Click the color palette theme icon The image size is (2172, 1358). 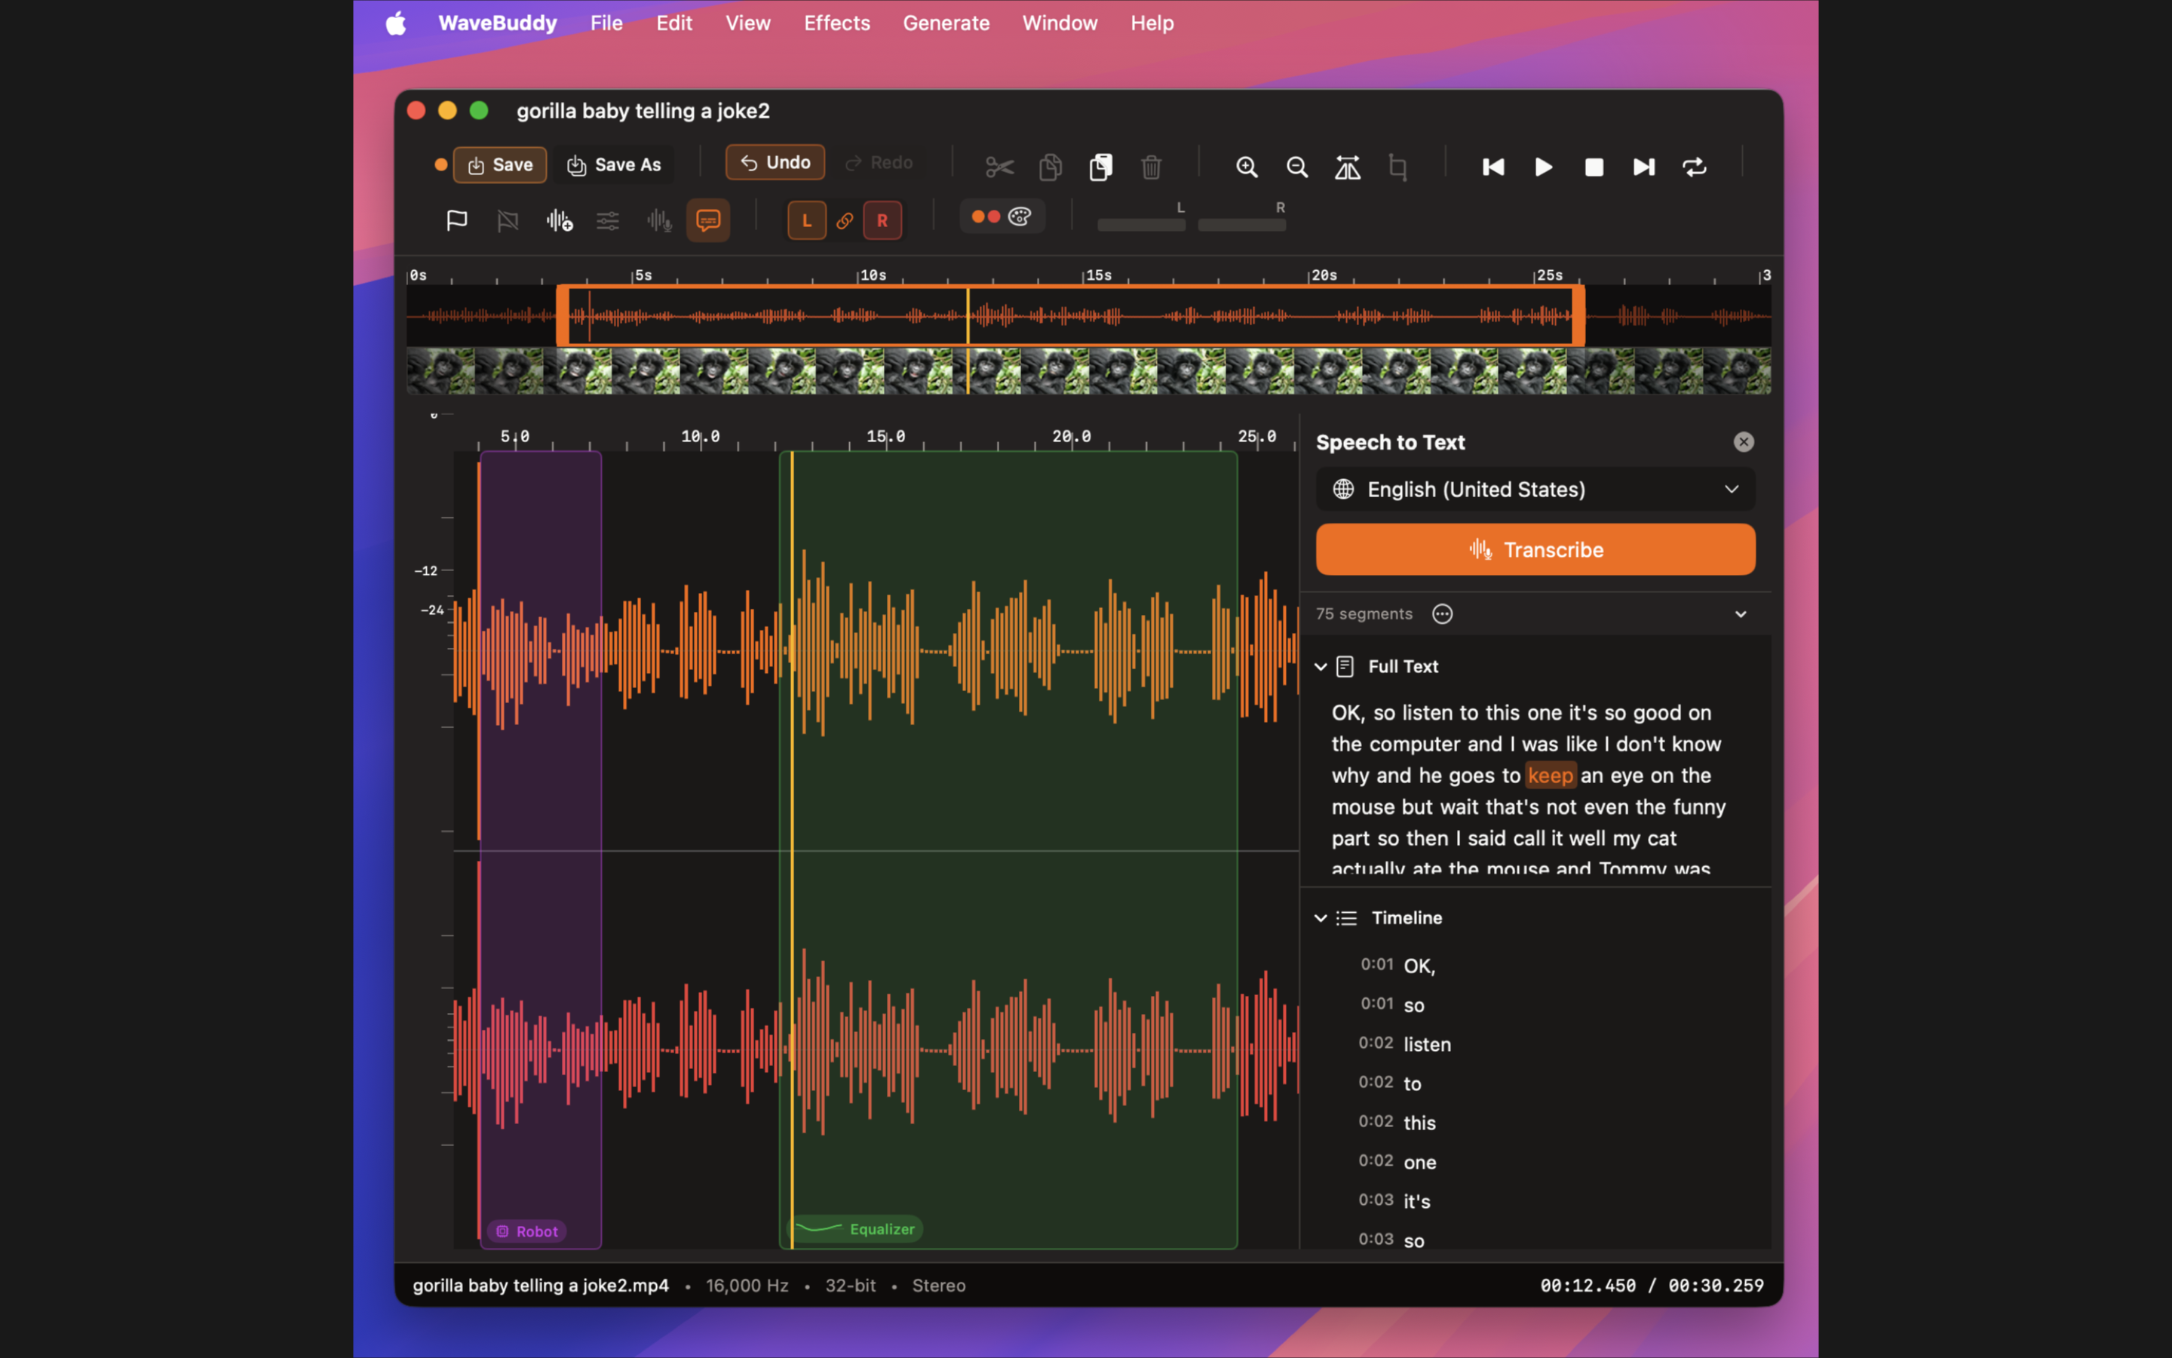[x=1020, y=217]
